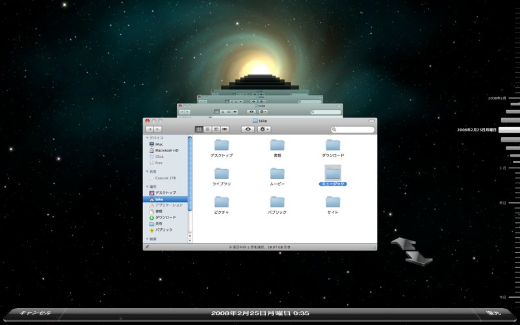The image size is (520, 325).
Task: Click the sidebar scrollbar down arrow
Action: (190, 240)
